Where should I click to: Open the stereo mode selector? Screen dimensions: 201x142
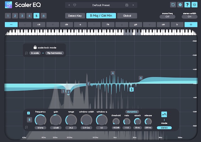coord(165,128)
